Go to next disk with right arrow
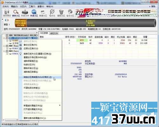This screenshot has width=159, height=127. click(x=8, y=20)
